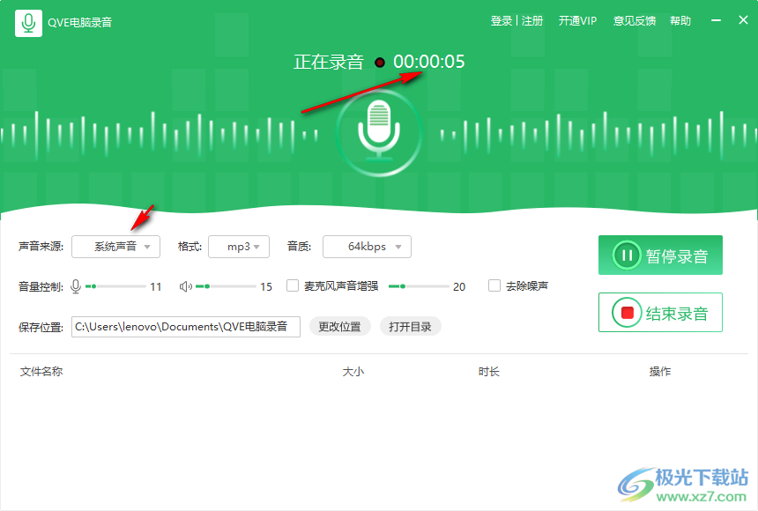Enable the 去除噪声 checkbox
The height and width of the screenshot is (511, 758).
point(494,285)
